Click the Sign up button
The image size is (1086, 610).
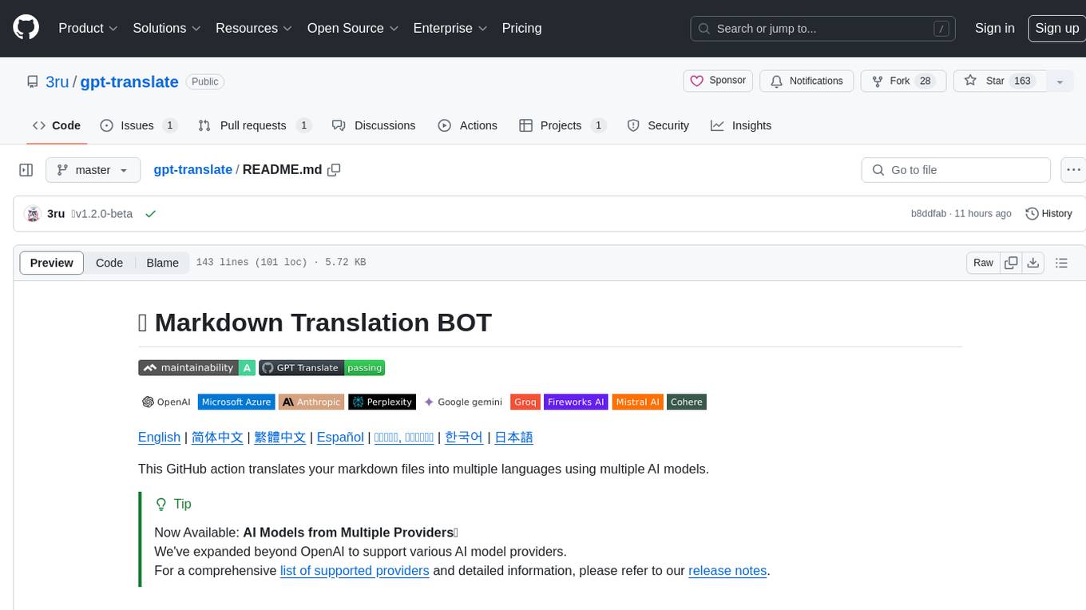coord(1056,28)
